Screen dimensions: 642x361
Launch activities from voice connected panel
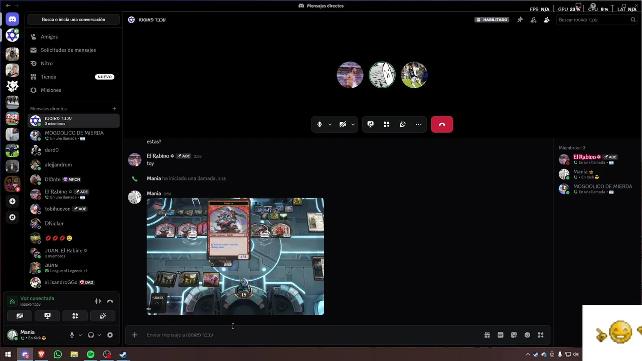[75, 316]
